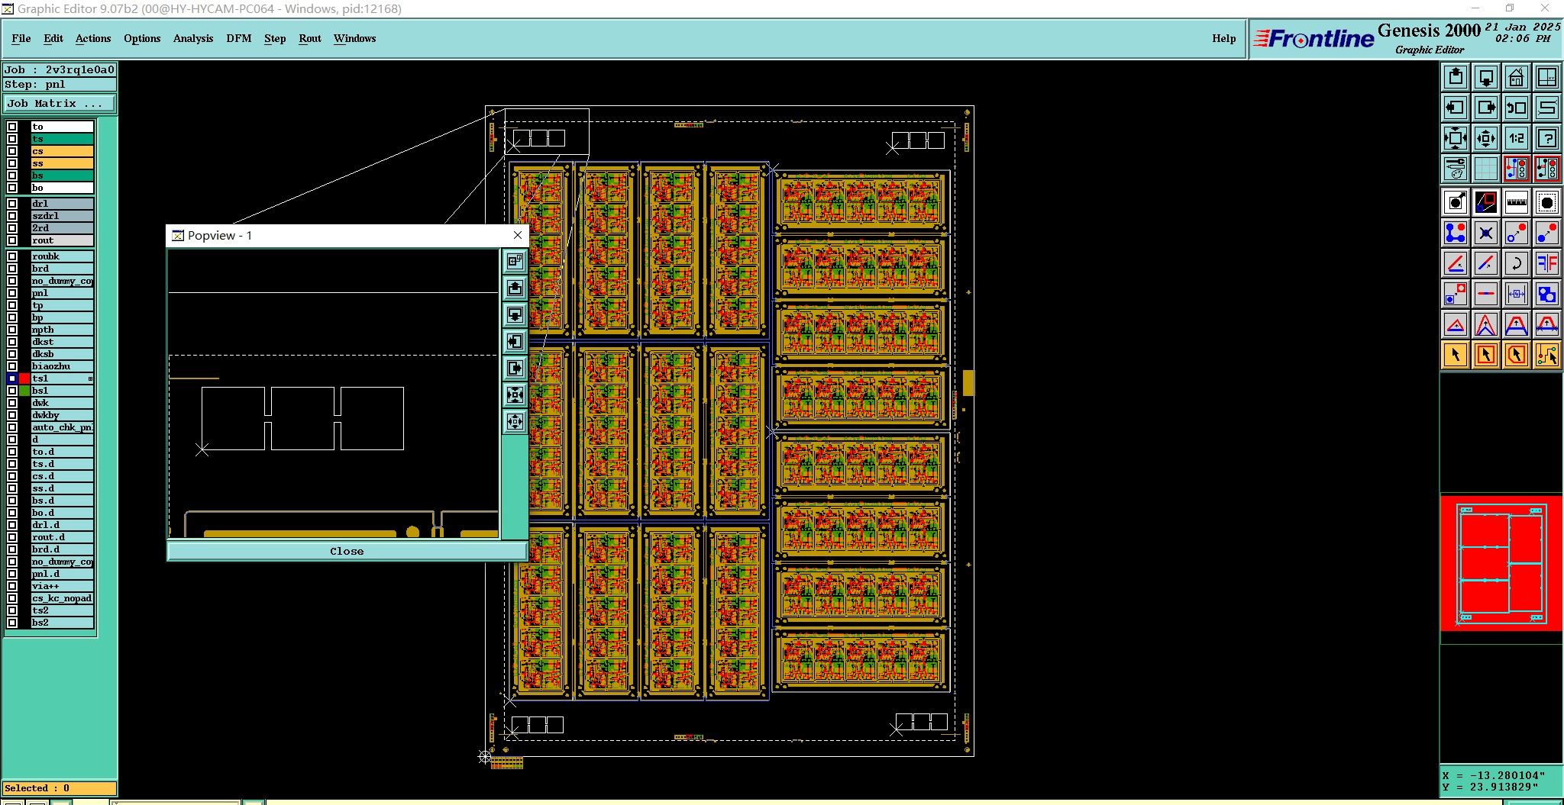Open the Edit menu

pyautogui.click(x=53, y=38)
